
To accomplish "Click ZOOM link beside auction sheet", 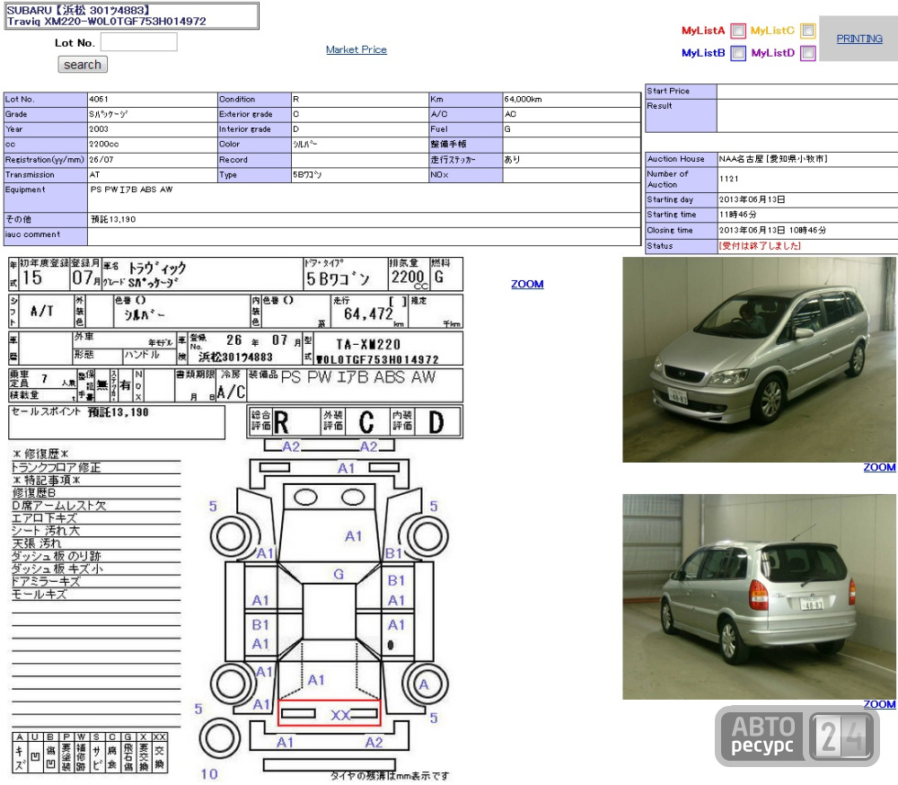I will pos(527,284).
